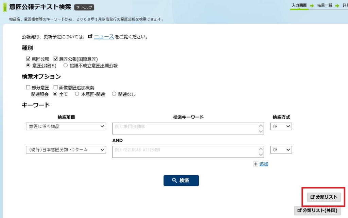
Task: Click the 検索 search button
Action: coord(181,181)
